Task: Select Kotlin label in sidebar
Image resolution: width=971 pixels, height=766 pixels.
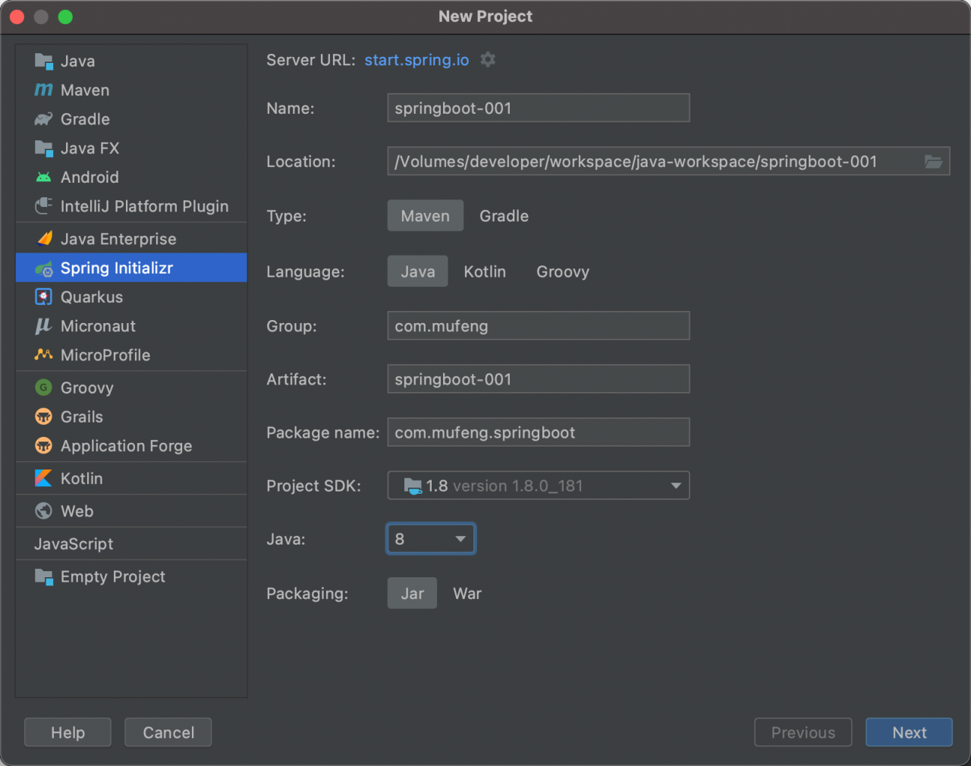Action: click(82, 479)
